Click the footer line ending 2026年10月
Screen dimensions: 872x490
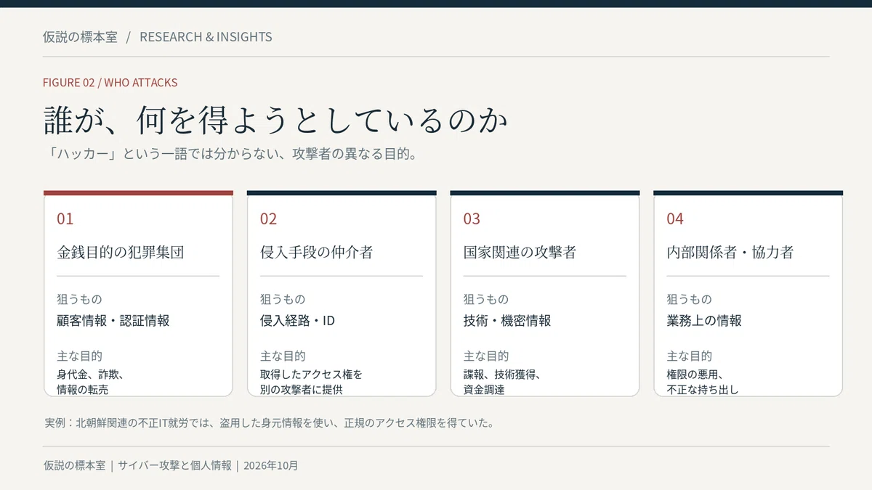click(x=171, y=466)
